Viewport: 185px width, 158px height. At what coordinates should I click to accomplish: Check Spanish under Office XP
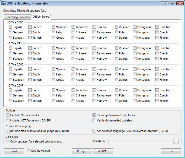53,48
